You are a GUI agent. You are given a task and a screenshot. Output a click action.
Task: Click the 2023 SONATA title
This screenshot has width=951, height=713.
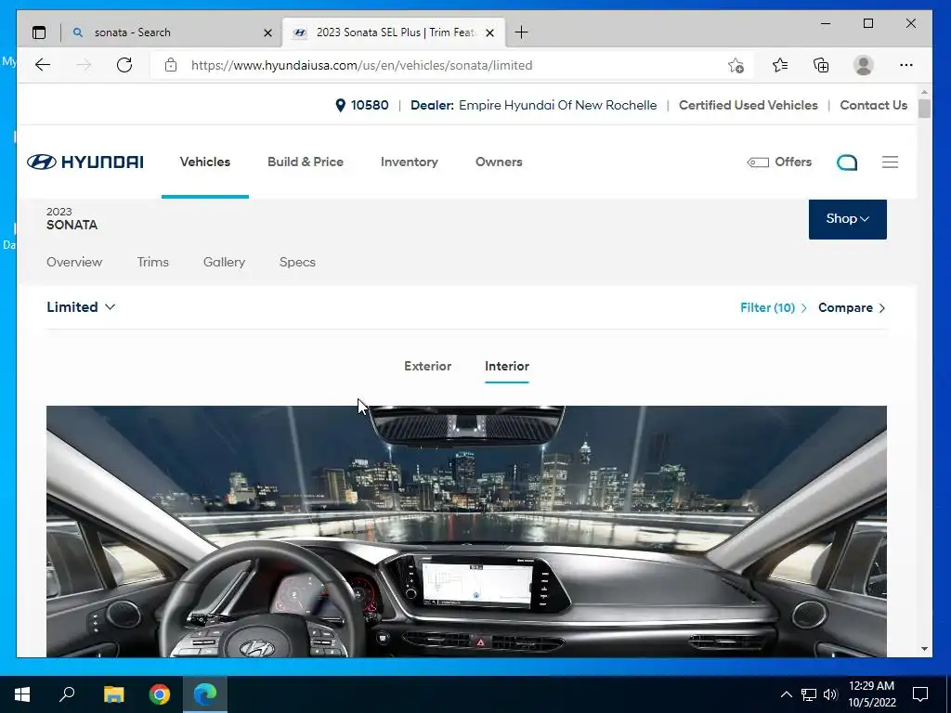click(x=72, y=218)
